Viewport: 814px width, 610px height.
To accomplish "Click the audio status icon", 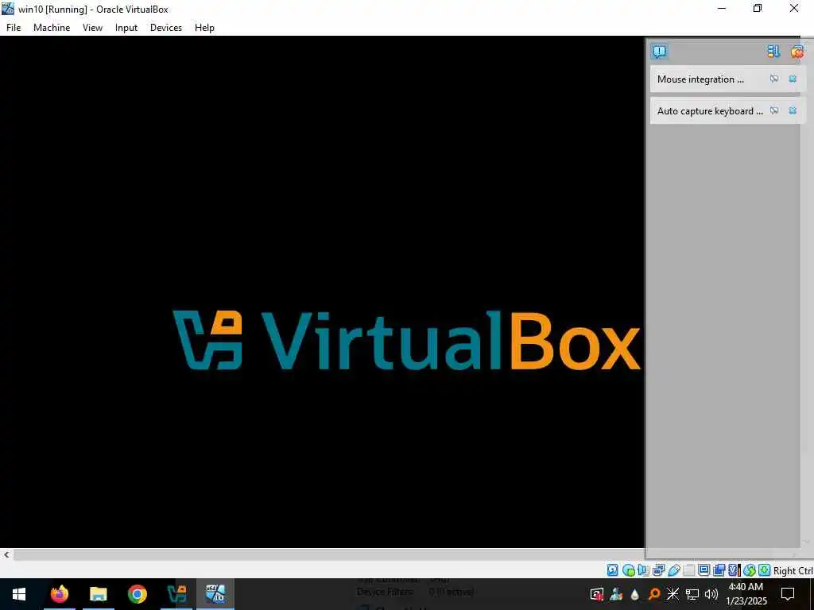I will coord(643,570).
